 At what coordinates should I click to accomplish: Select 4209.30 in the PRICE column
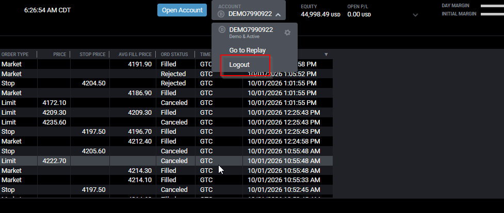pos(54,112)
